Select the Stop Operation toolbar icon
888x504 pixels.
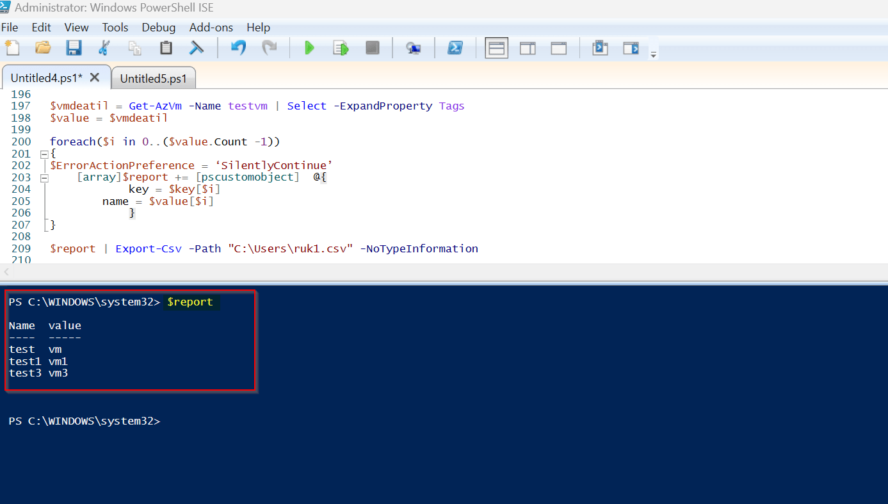tap(372, 47)
